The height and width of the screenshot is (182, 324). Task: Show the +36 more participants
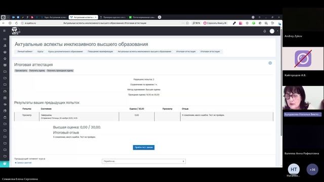click(x=312, y=169)
